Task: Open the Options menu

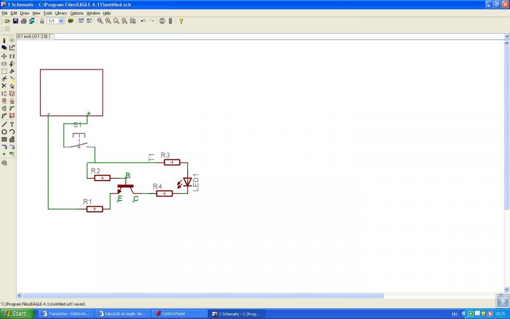Action: point(76,13)
